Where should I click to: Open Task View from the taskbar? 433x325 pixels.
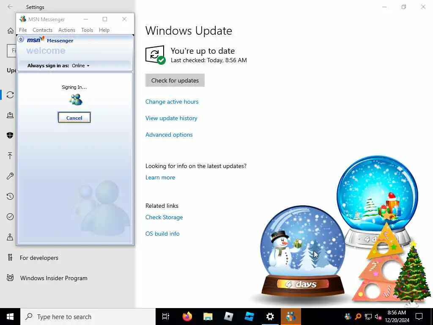click(x=166, y=317)
